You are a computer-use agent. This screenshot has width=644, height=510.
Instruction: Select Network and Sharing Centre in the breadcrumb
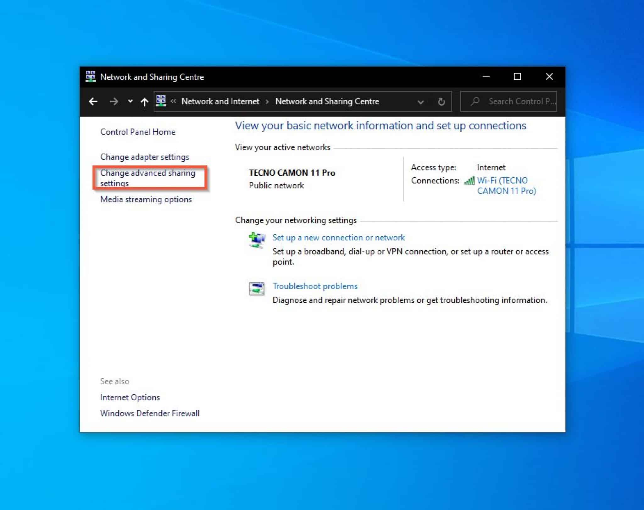coord(327,101)
